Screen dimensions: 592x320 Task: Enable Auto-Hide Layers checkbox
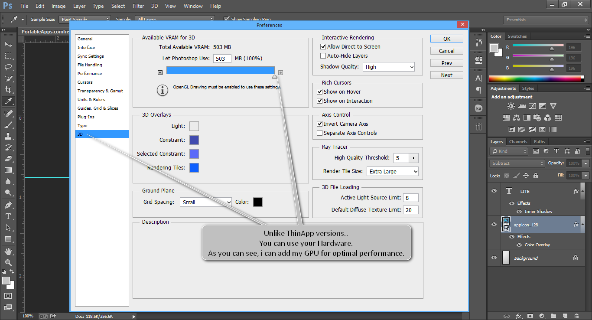click(323, 56)
